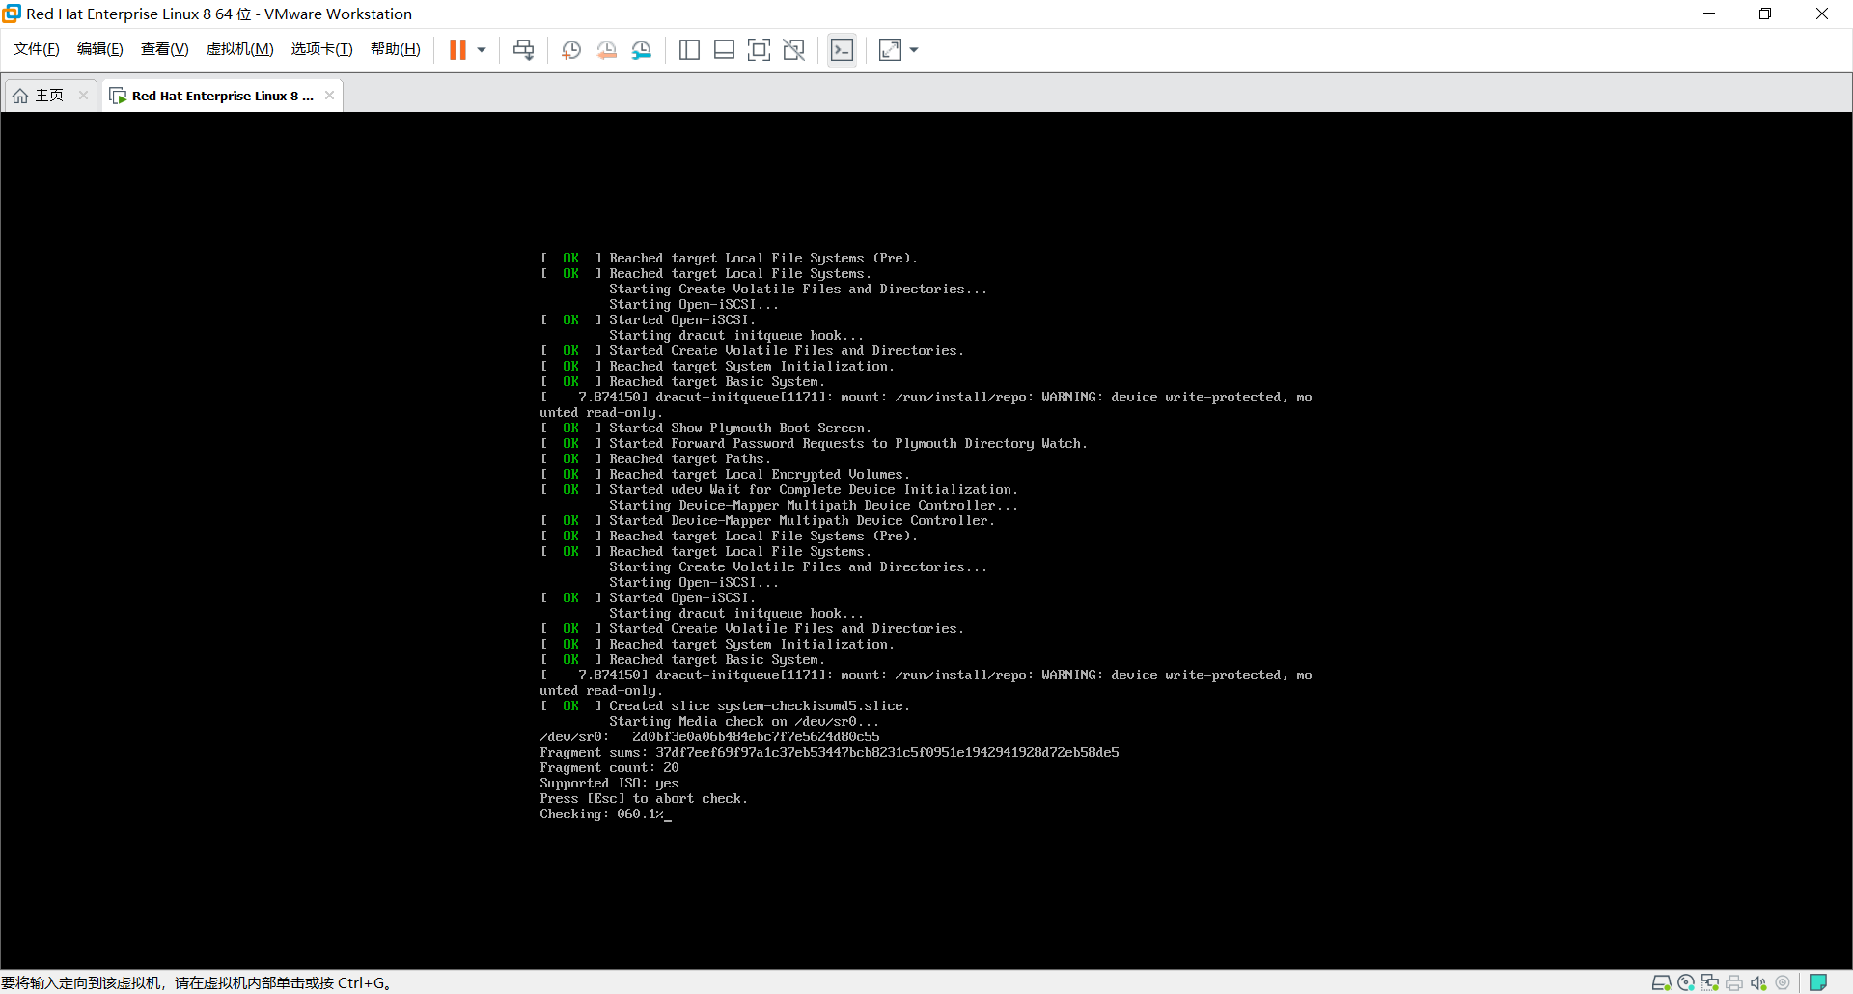Screen dimensions: 1853x994
Task: Open the 帮助(H) menu
Action: coord(396,49)
